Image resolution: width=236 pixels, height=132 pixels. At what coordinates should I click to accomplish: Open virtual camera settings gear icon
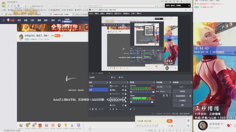[x=190, y=96]
